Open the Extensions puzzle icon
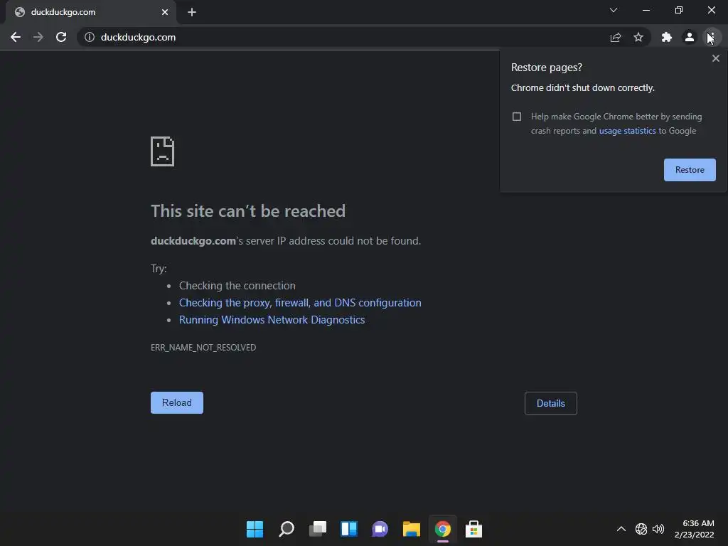 667,37
